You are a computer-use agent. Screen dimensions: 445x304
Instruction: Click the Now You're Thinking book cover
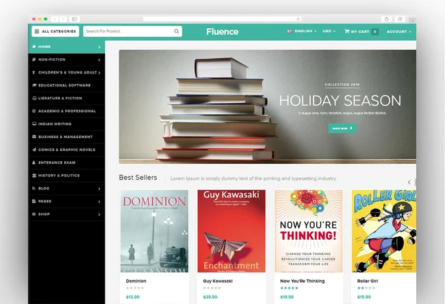tap(308, 231)
